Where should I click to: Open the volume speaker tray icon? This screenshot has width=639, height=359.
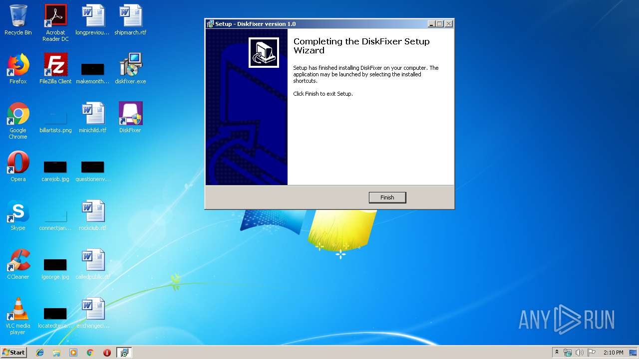coord(579,353)
